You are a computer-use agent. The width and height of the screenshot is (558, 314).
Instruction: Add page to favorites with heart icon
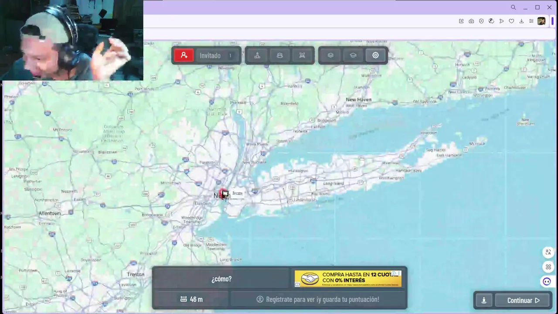[511, 21]
